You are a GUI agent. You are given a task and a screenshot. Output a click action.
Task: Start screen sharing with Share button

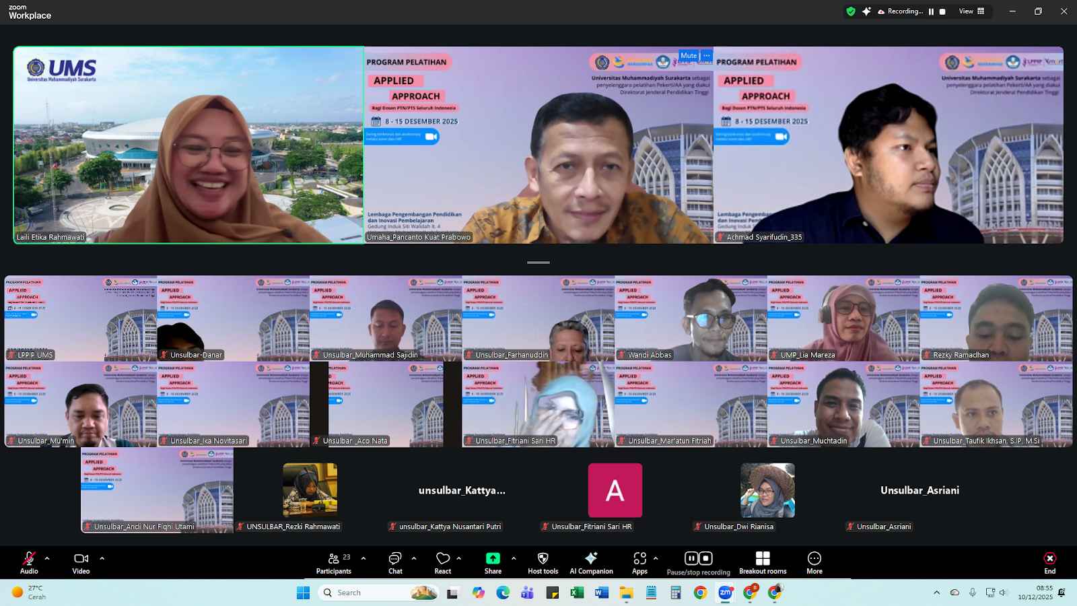pos(493,563)
